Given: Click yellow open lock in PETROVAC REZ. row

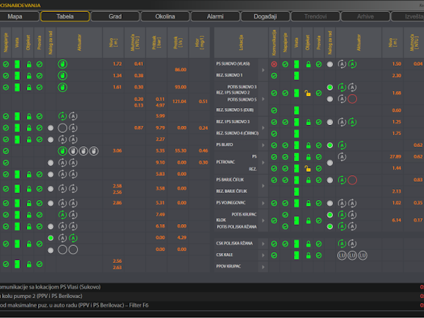Looking at the screenshot, I should click(x=307, y=168).
